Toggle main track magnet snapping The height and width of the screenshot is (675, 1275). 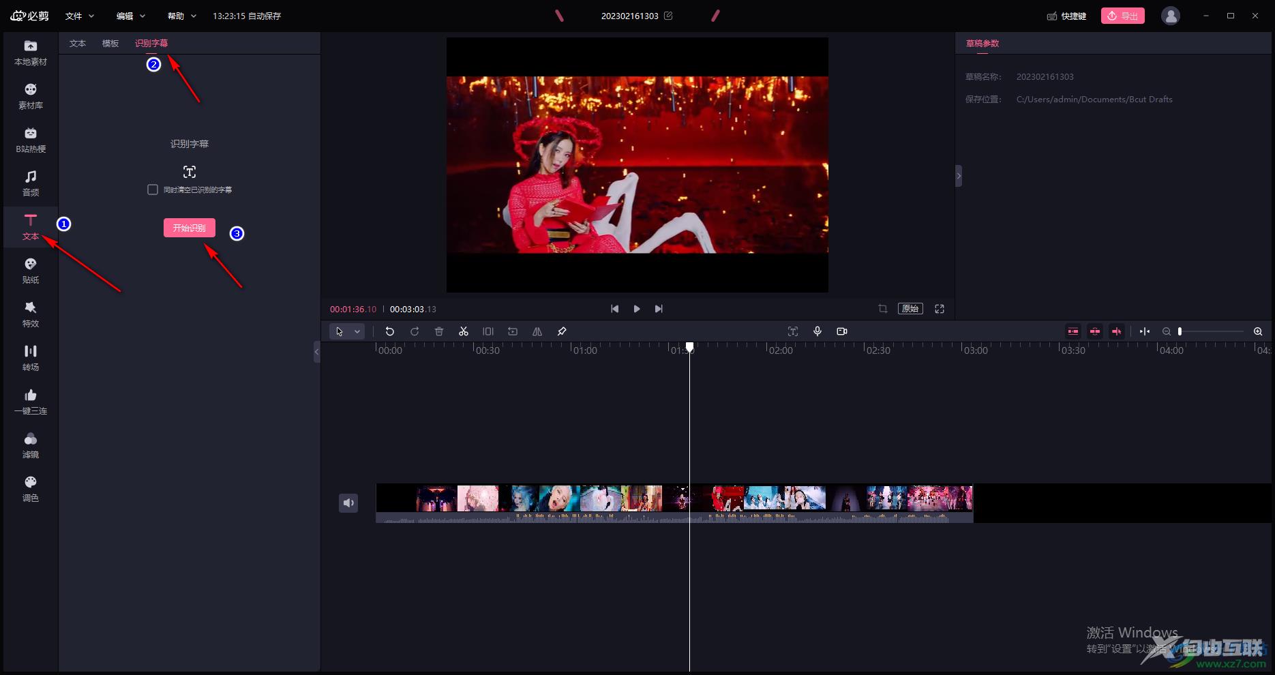(1073, 331)
